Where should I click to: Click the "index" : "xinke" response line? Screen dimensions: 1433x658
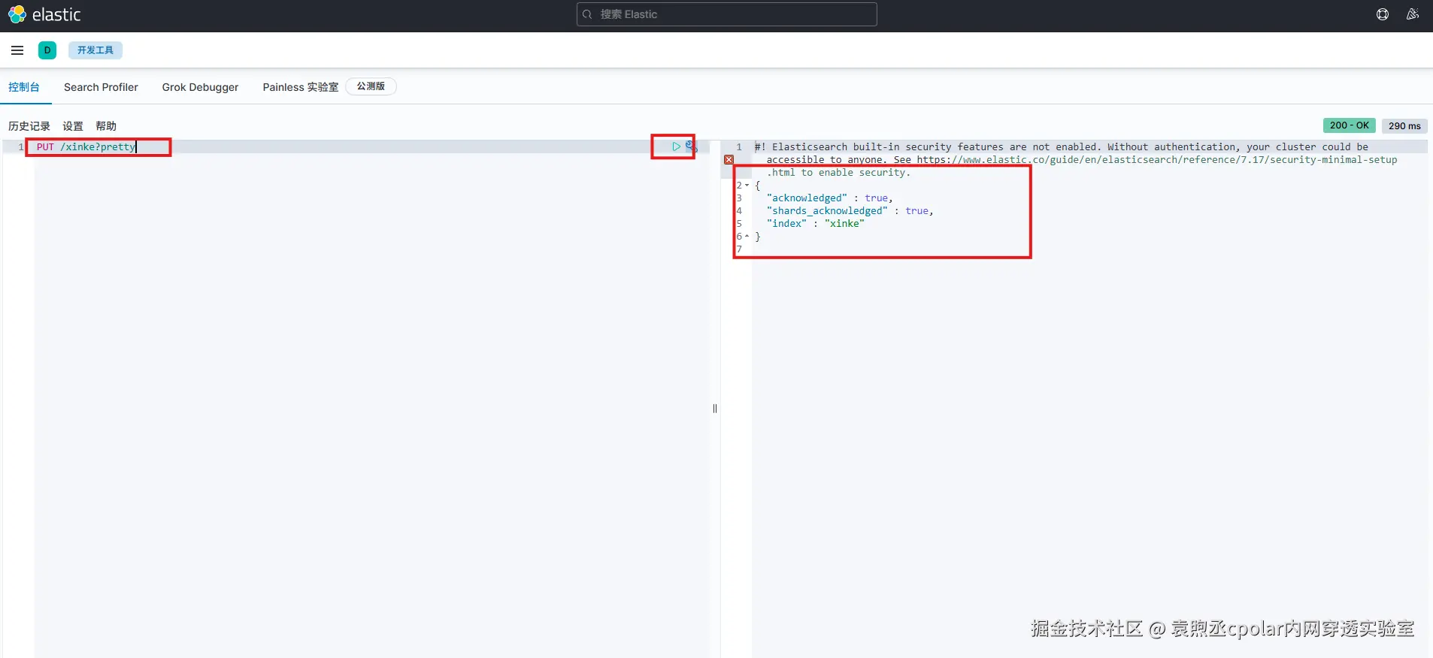click(816, 224)
